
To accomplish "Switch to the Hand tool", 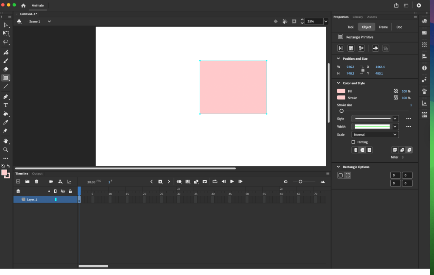I will click(x=6, y=141).
